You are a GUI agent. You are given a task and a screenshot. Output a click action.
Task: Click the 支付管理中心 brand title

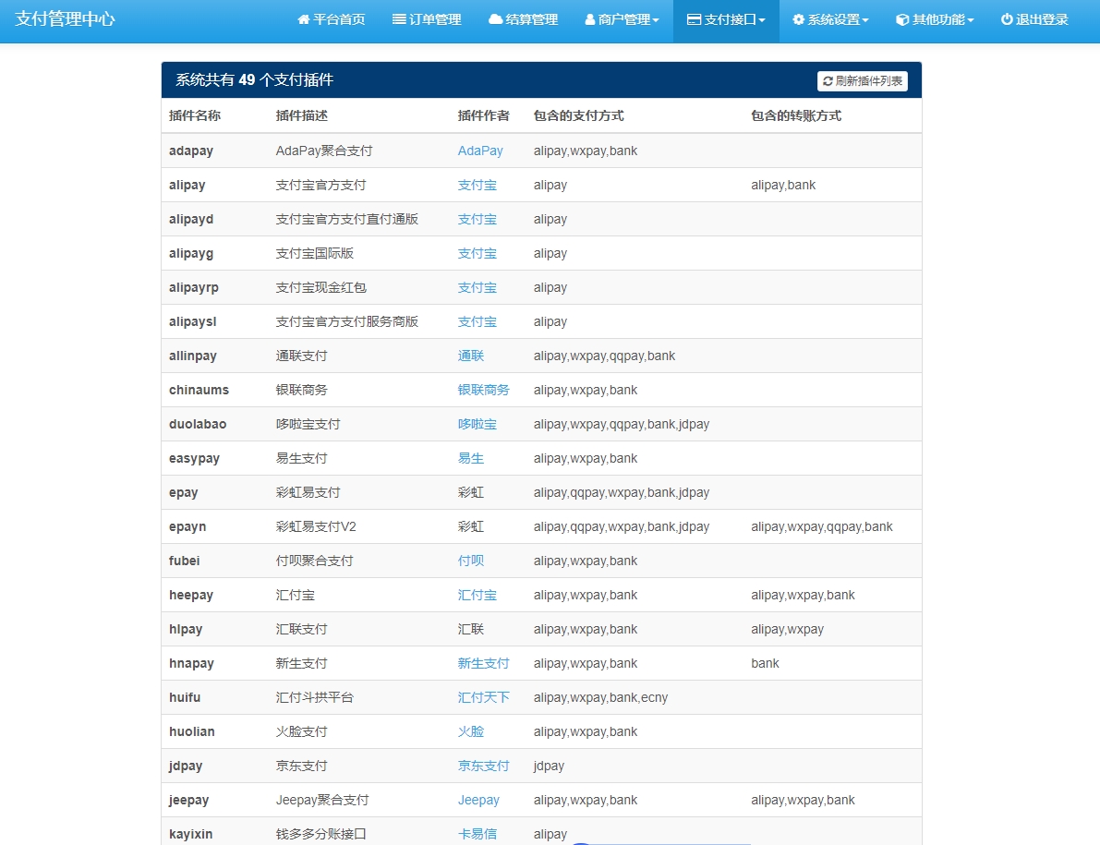tap(65, 19)
